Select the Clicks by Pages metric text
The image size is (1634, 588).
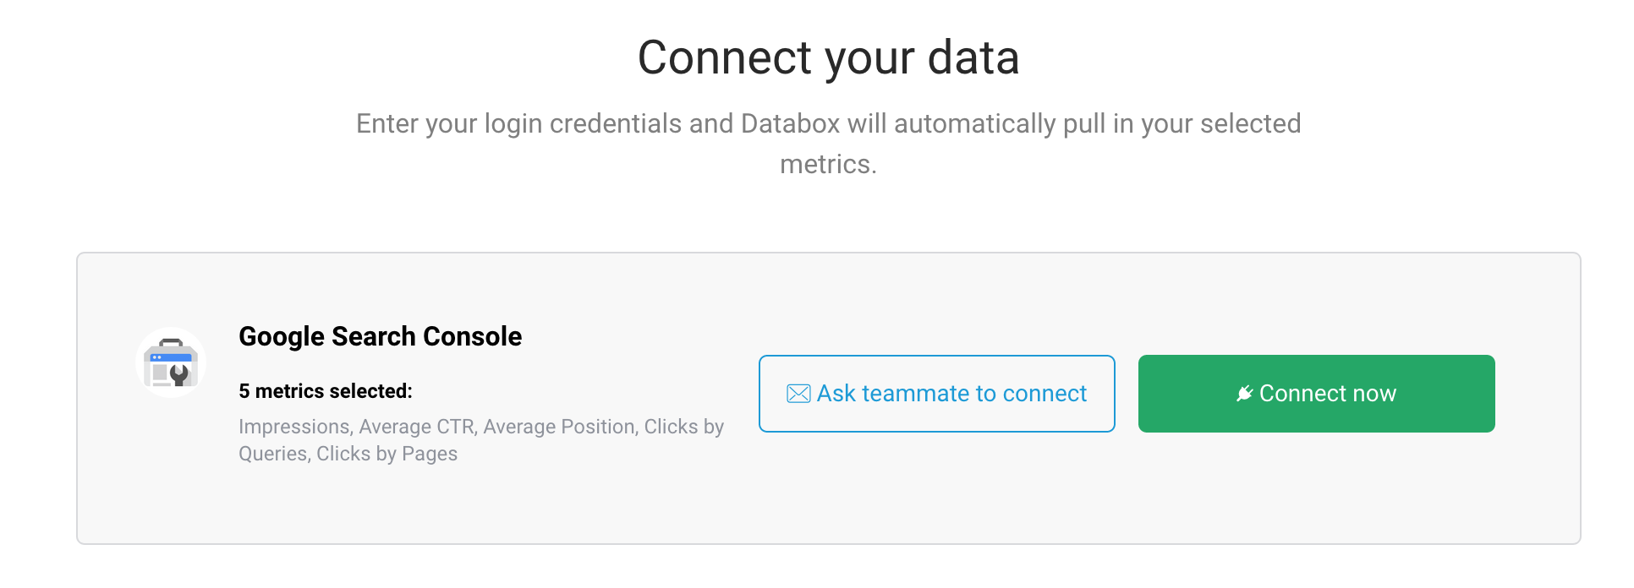pyautogui.click(x=387, y=454)
